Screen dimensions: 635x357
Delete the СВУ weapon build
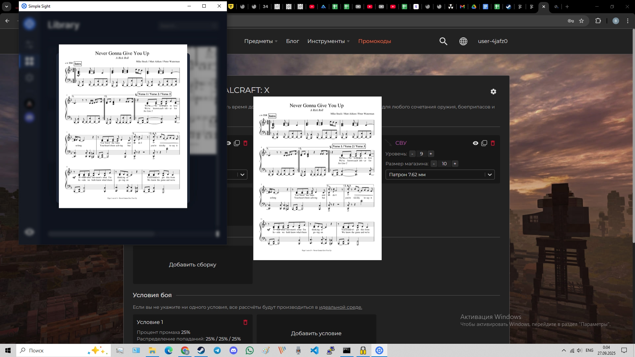(x=493, y=143)
